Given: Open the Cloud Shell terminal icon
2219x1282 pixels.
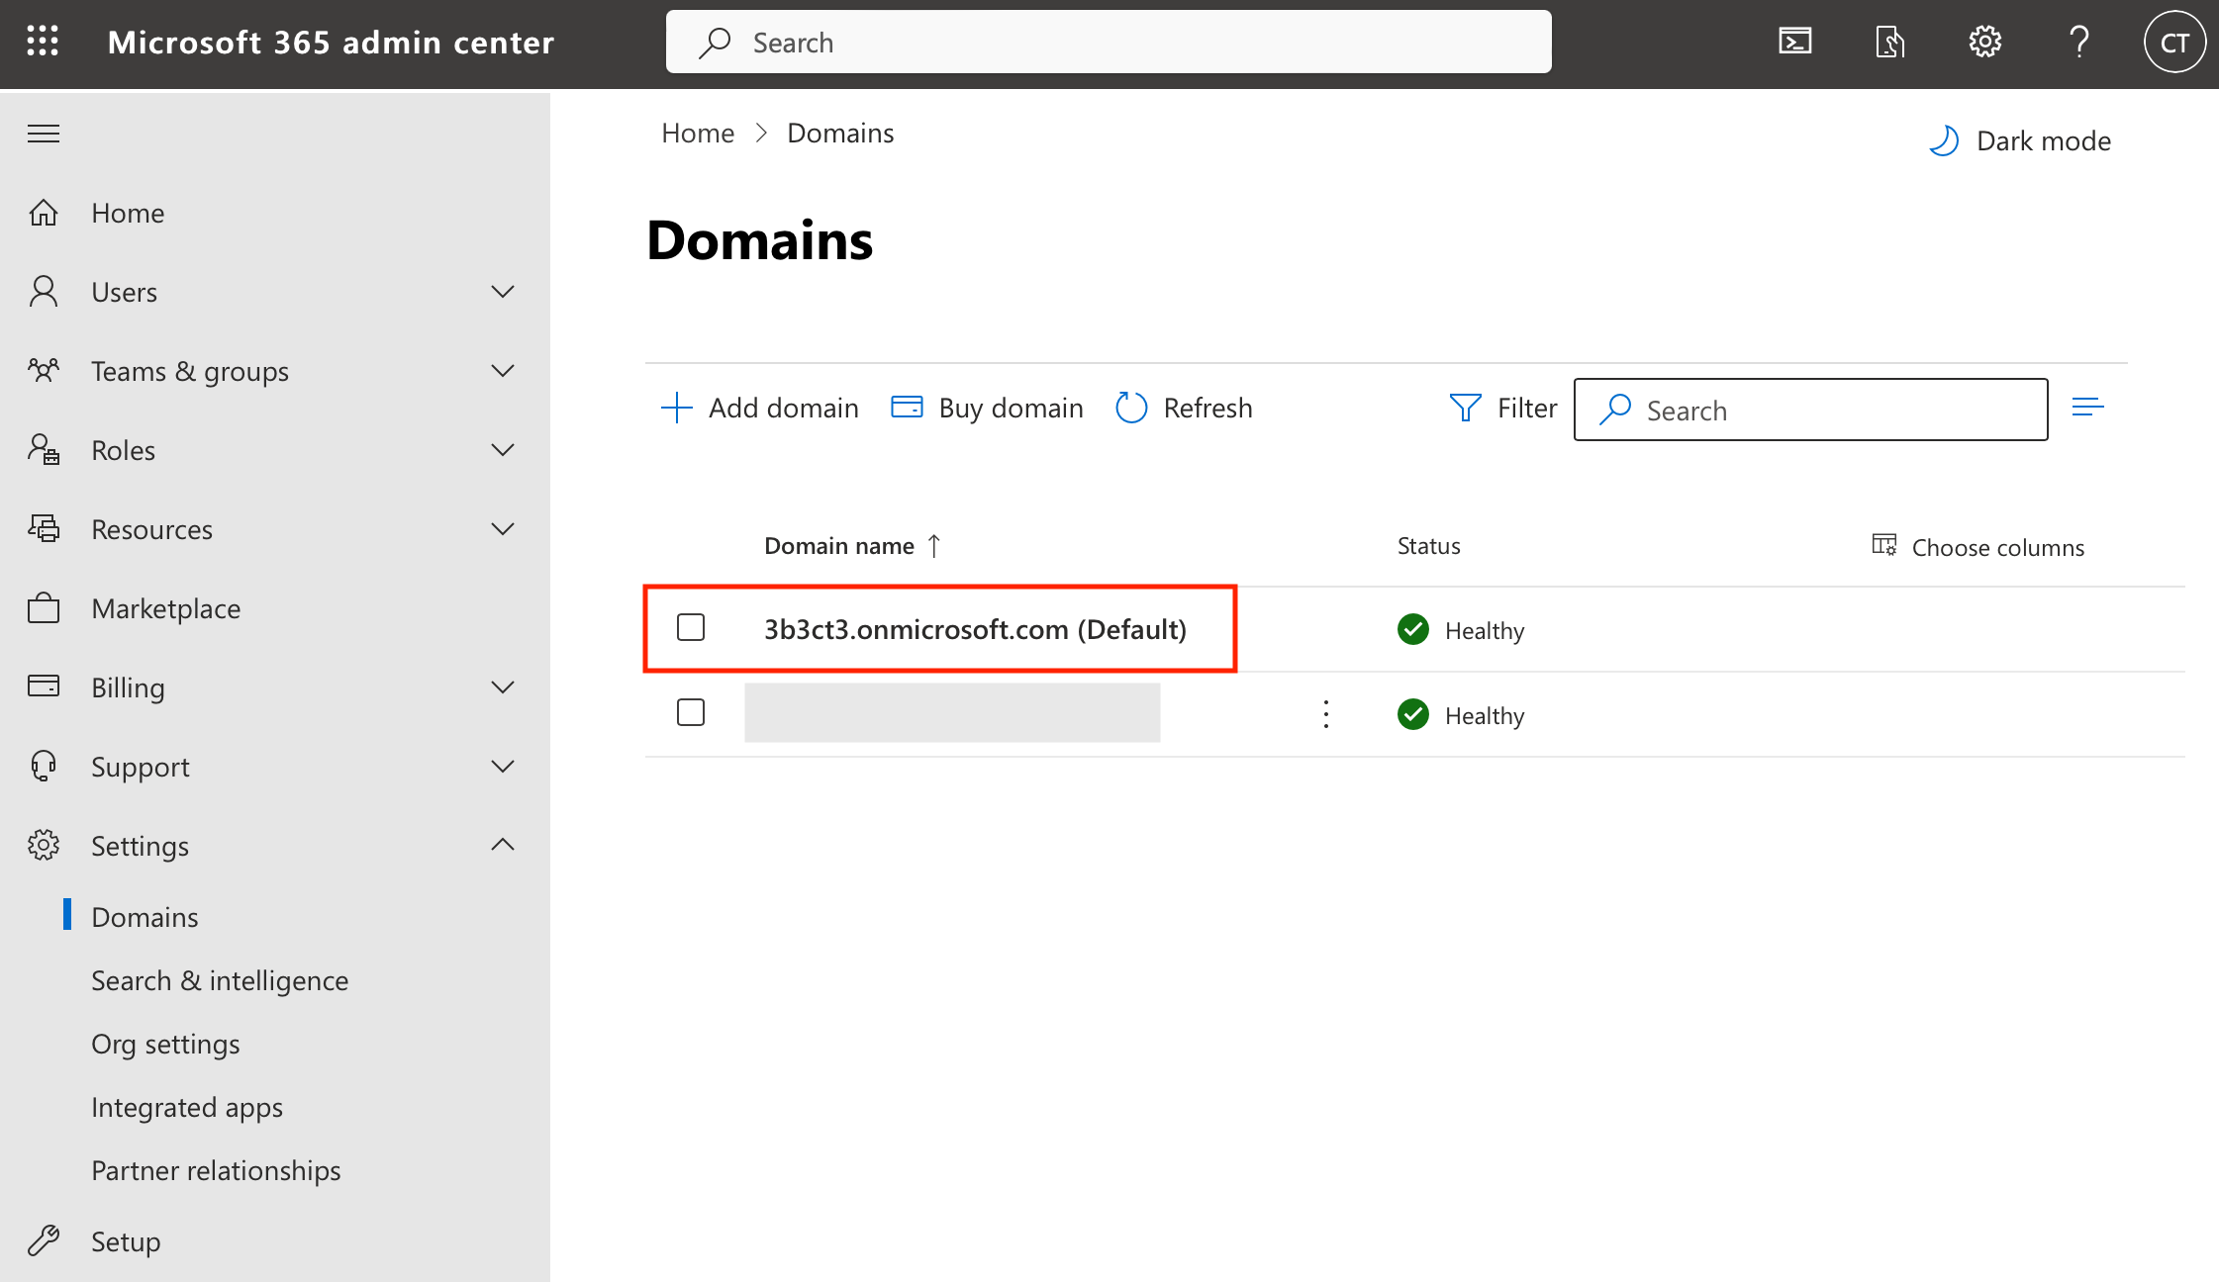Looking at the screenshot, I should click(1794, 42).
